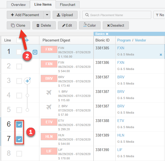The width and height of the screenshot is (165, 161).
Task: Click the Clone button
Action: click(x=18, y=26)
